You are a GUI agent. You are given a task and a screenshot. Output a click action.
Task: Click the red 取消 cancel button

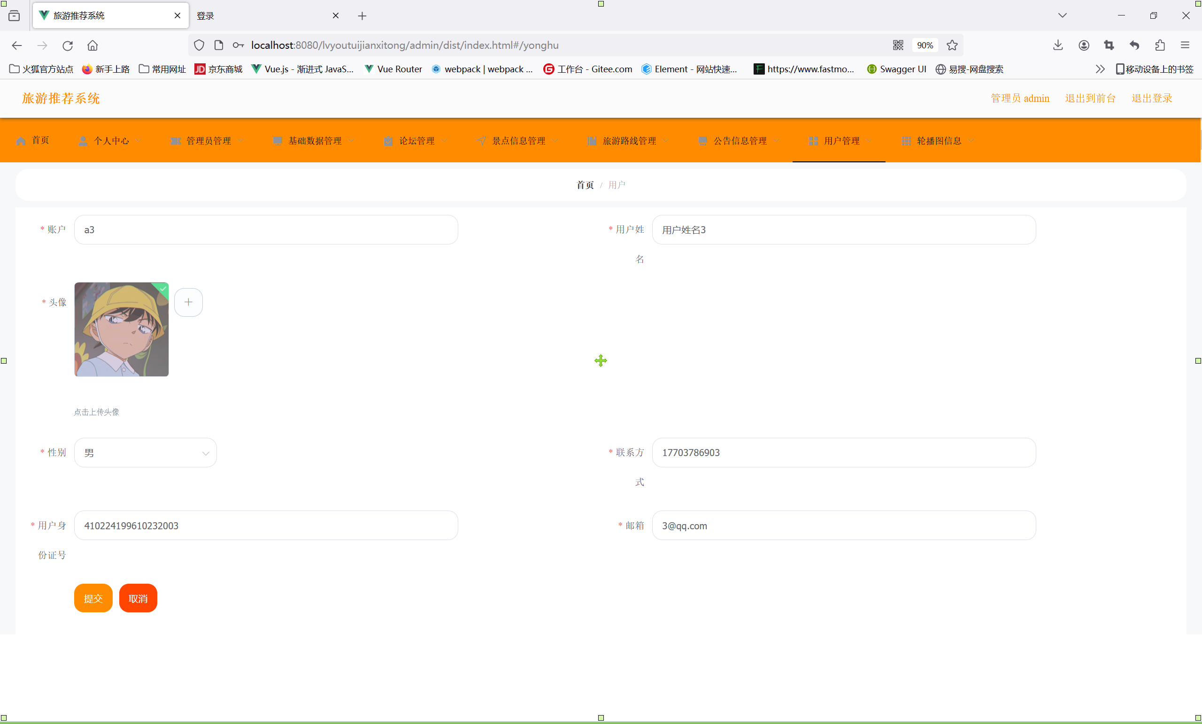coord(138,598)
